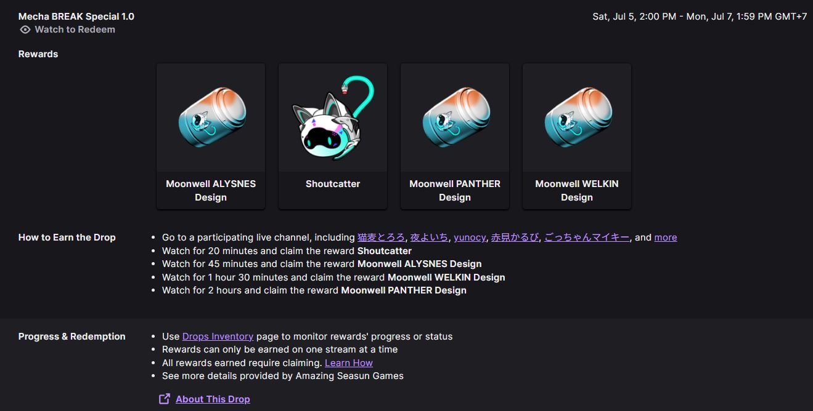Image resolution: width=813 pixels, height=411 pixels.
Task: Click the Mecha BREAK Special 1.0 title
Action: click(x=76, y=17)
